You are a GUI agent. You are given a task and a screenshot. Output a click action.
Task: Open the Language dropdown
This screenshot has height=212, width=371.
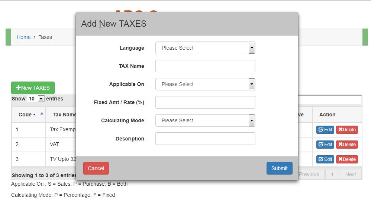205,48
